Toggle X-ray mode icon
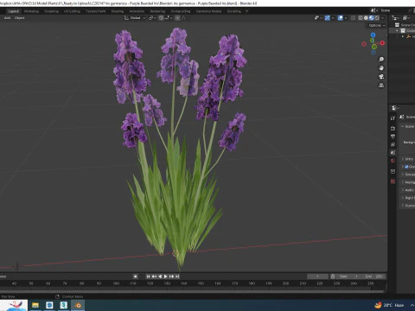The width and height of the screenshot is (415, 311). [353, 18]
